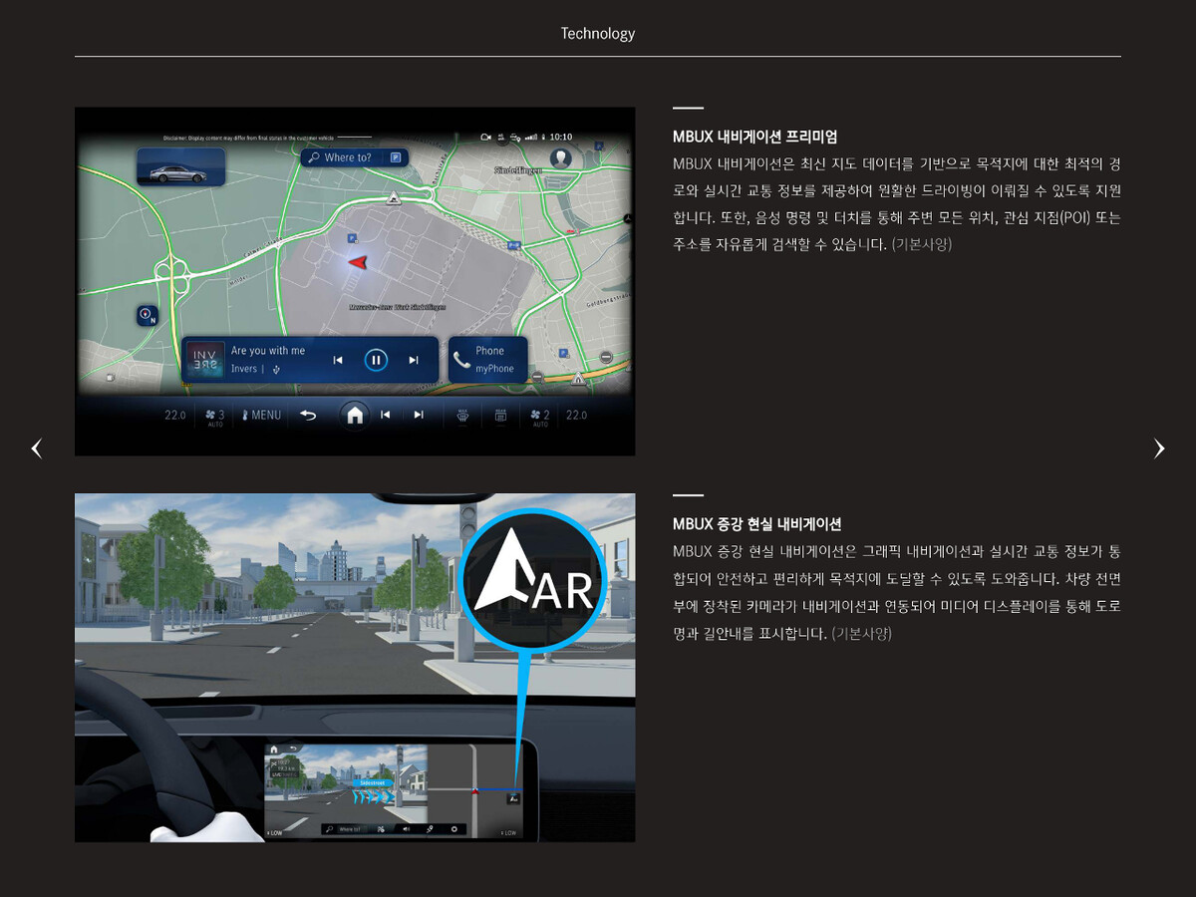The width and height of the screenshot is (1196, 897).
Task: Tap the north compass icon on the map
Action: 148,315
